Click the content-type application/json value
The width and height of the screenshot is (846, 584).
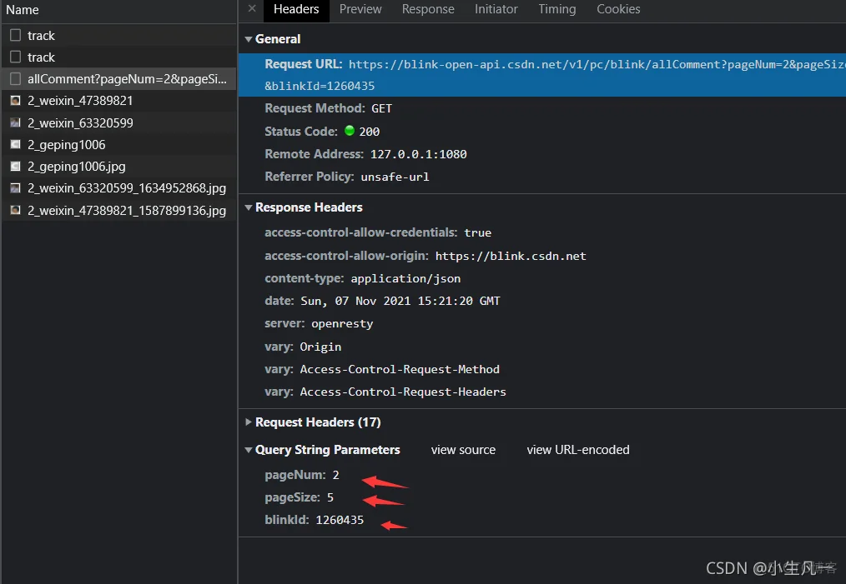405,279
